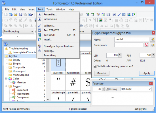The height and width of the screenshot is (113, 156).
Task: Click the Export font toolbar icon with arrow
Action: point(31,15)
